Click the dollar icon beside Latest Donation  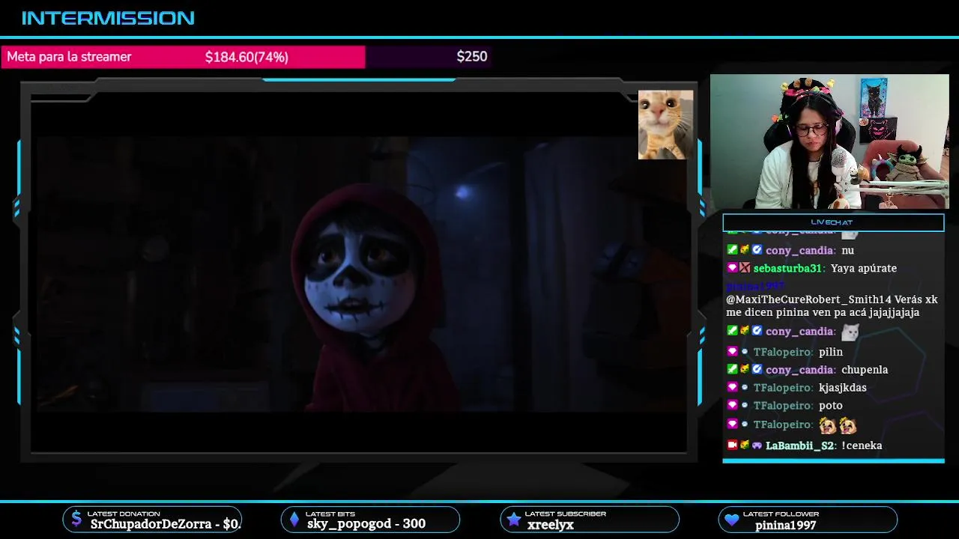coord(76,519)
